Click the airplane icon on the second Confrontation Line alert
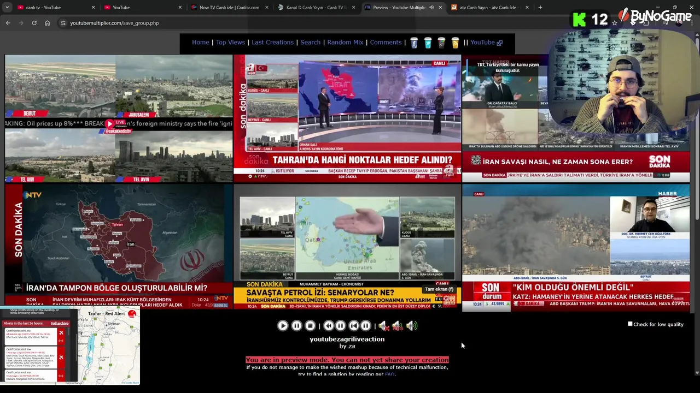 point(61,358)
